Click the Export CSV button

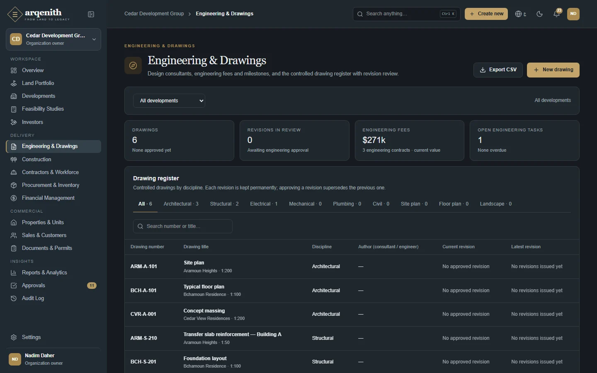click(498, 70)
